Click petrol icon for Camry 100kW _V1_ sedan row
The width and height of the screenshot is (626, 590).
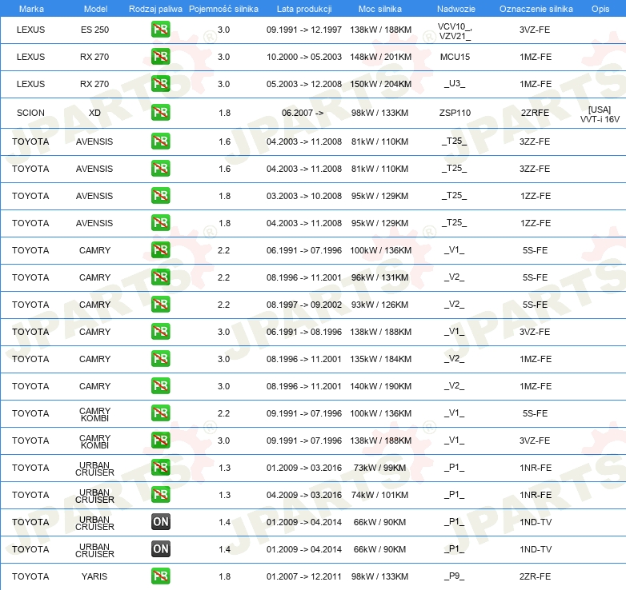160,250
